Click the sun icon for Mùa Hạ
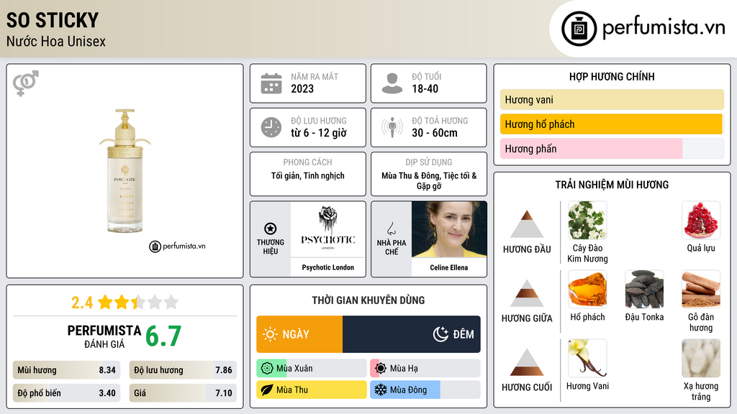The image size is (737, 414). click(381, 369)
